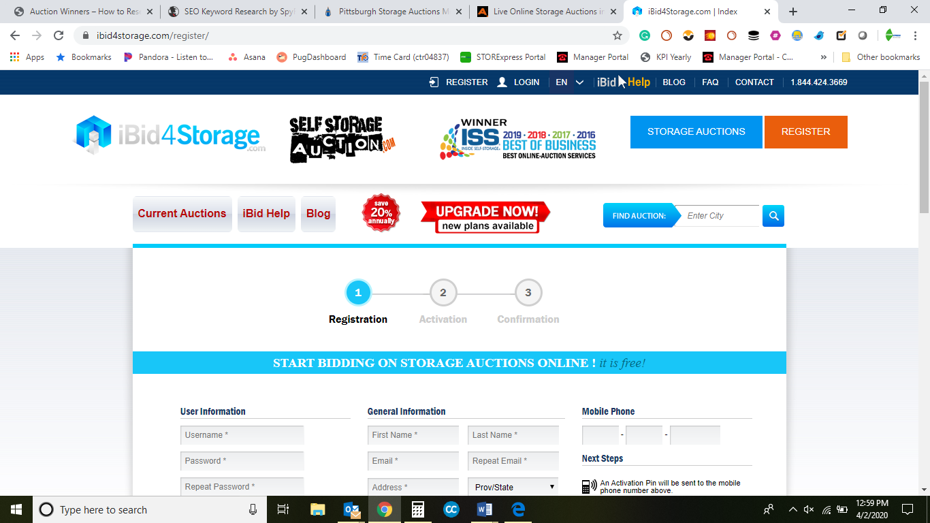Click the UPGRADE NOW banner
Viewport: 930px width, 523px height.
click(486, 217)
